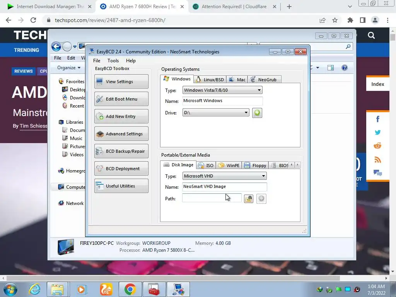Open Advanced Settings in EasyBCD
Viewport: 396px width, 297px height.
pyautogui.click(x=121, y=134)
